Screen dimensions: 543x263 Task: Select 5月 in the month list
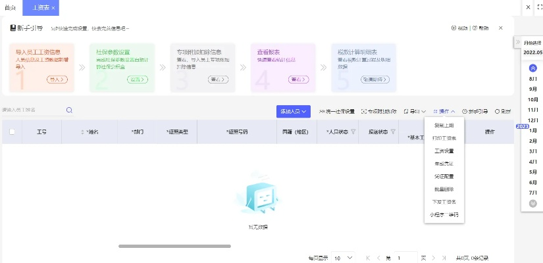tap(533, 172)
